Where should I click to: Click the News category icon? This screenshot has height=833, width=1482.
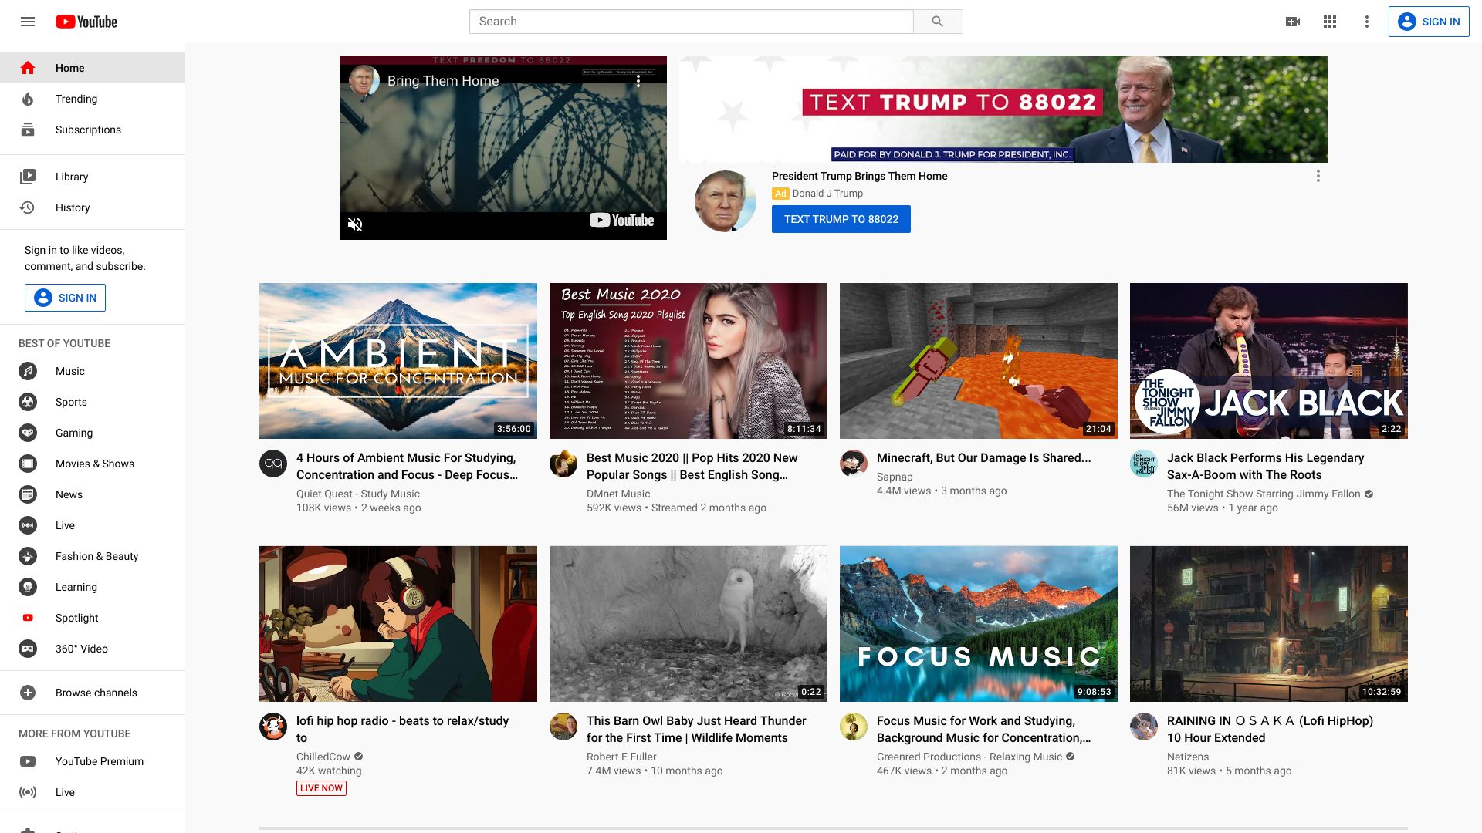tap(28, 494)
